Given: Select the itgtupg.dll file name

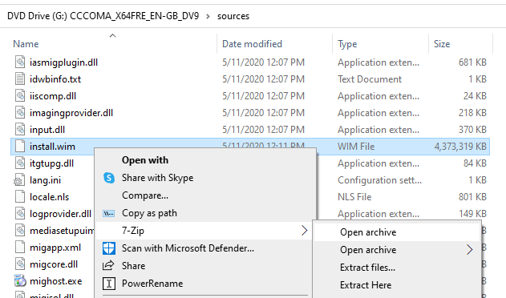Looking at the screenshot, I should coord(51,163).
